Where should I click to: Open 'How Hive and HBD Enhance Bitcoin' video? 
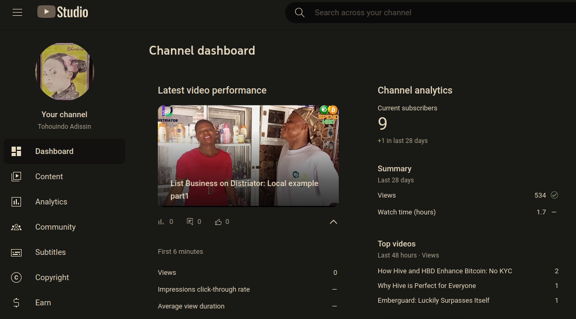point(445,271)
